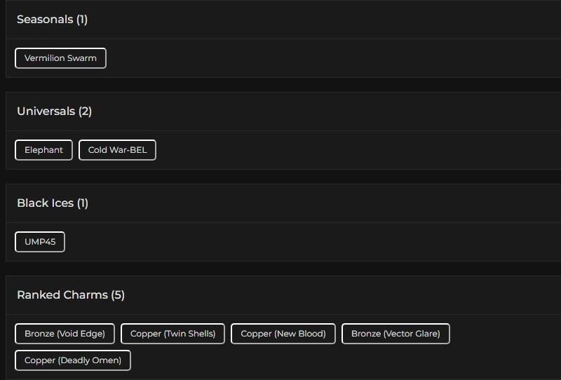The height and width of the screenshot is (380, 561).
Task: Click the Bronze (Void Edge) charm
Action: pyautogui.click(x=65, y=334)
